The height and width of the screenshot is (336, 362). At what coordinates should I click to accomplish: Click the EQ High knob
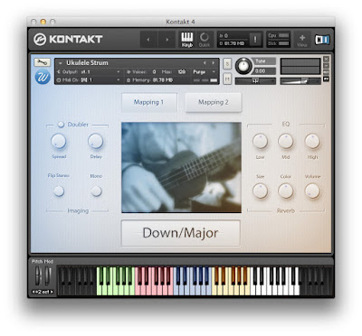(x=312, y=142)
